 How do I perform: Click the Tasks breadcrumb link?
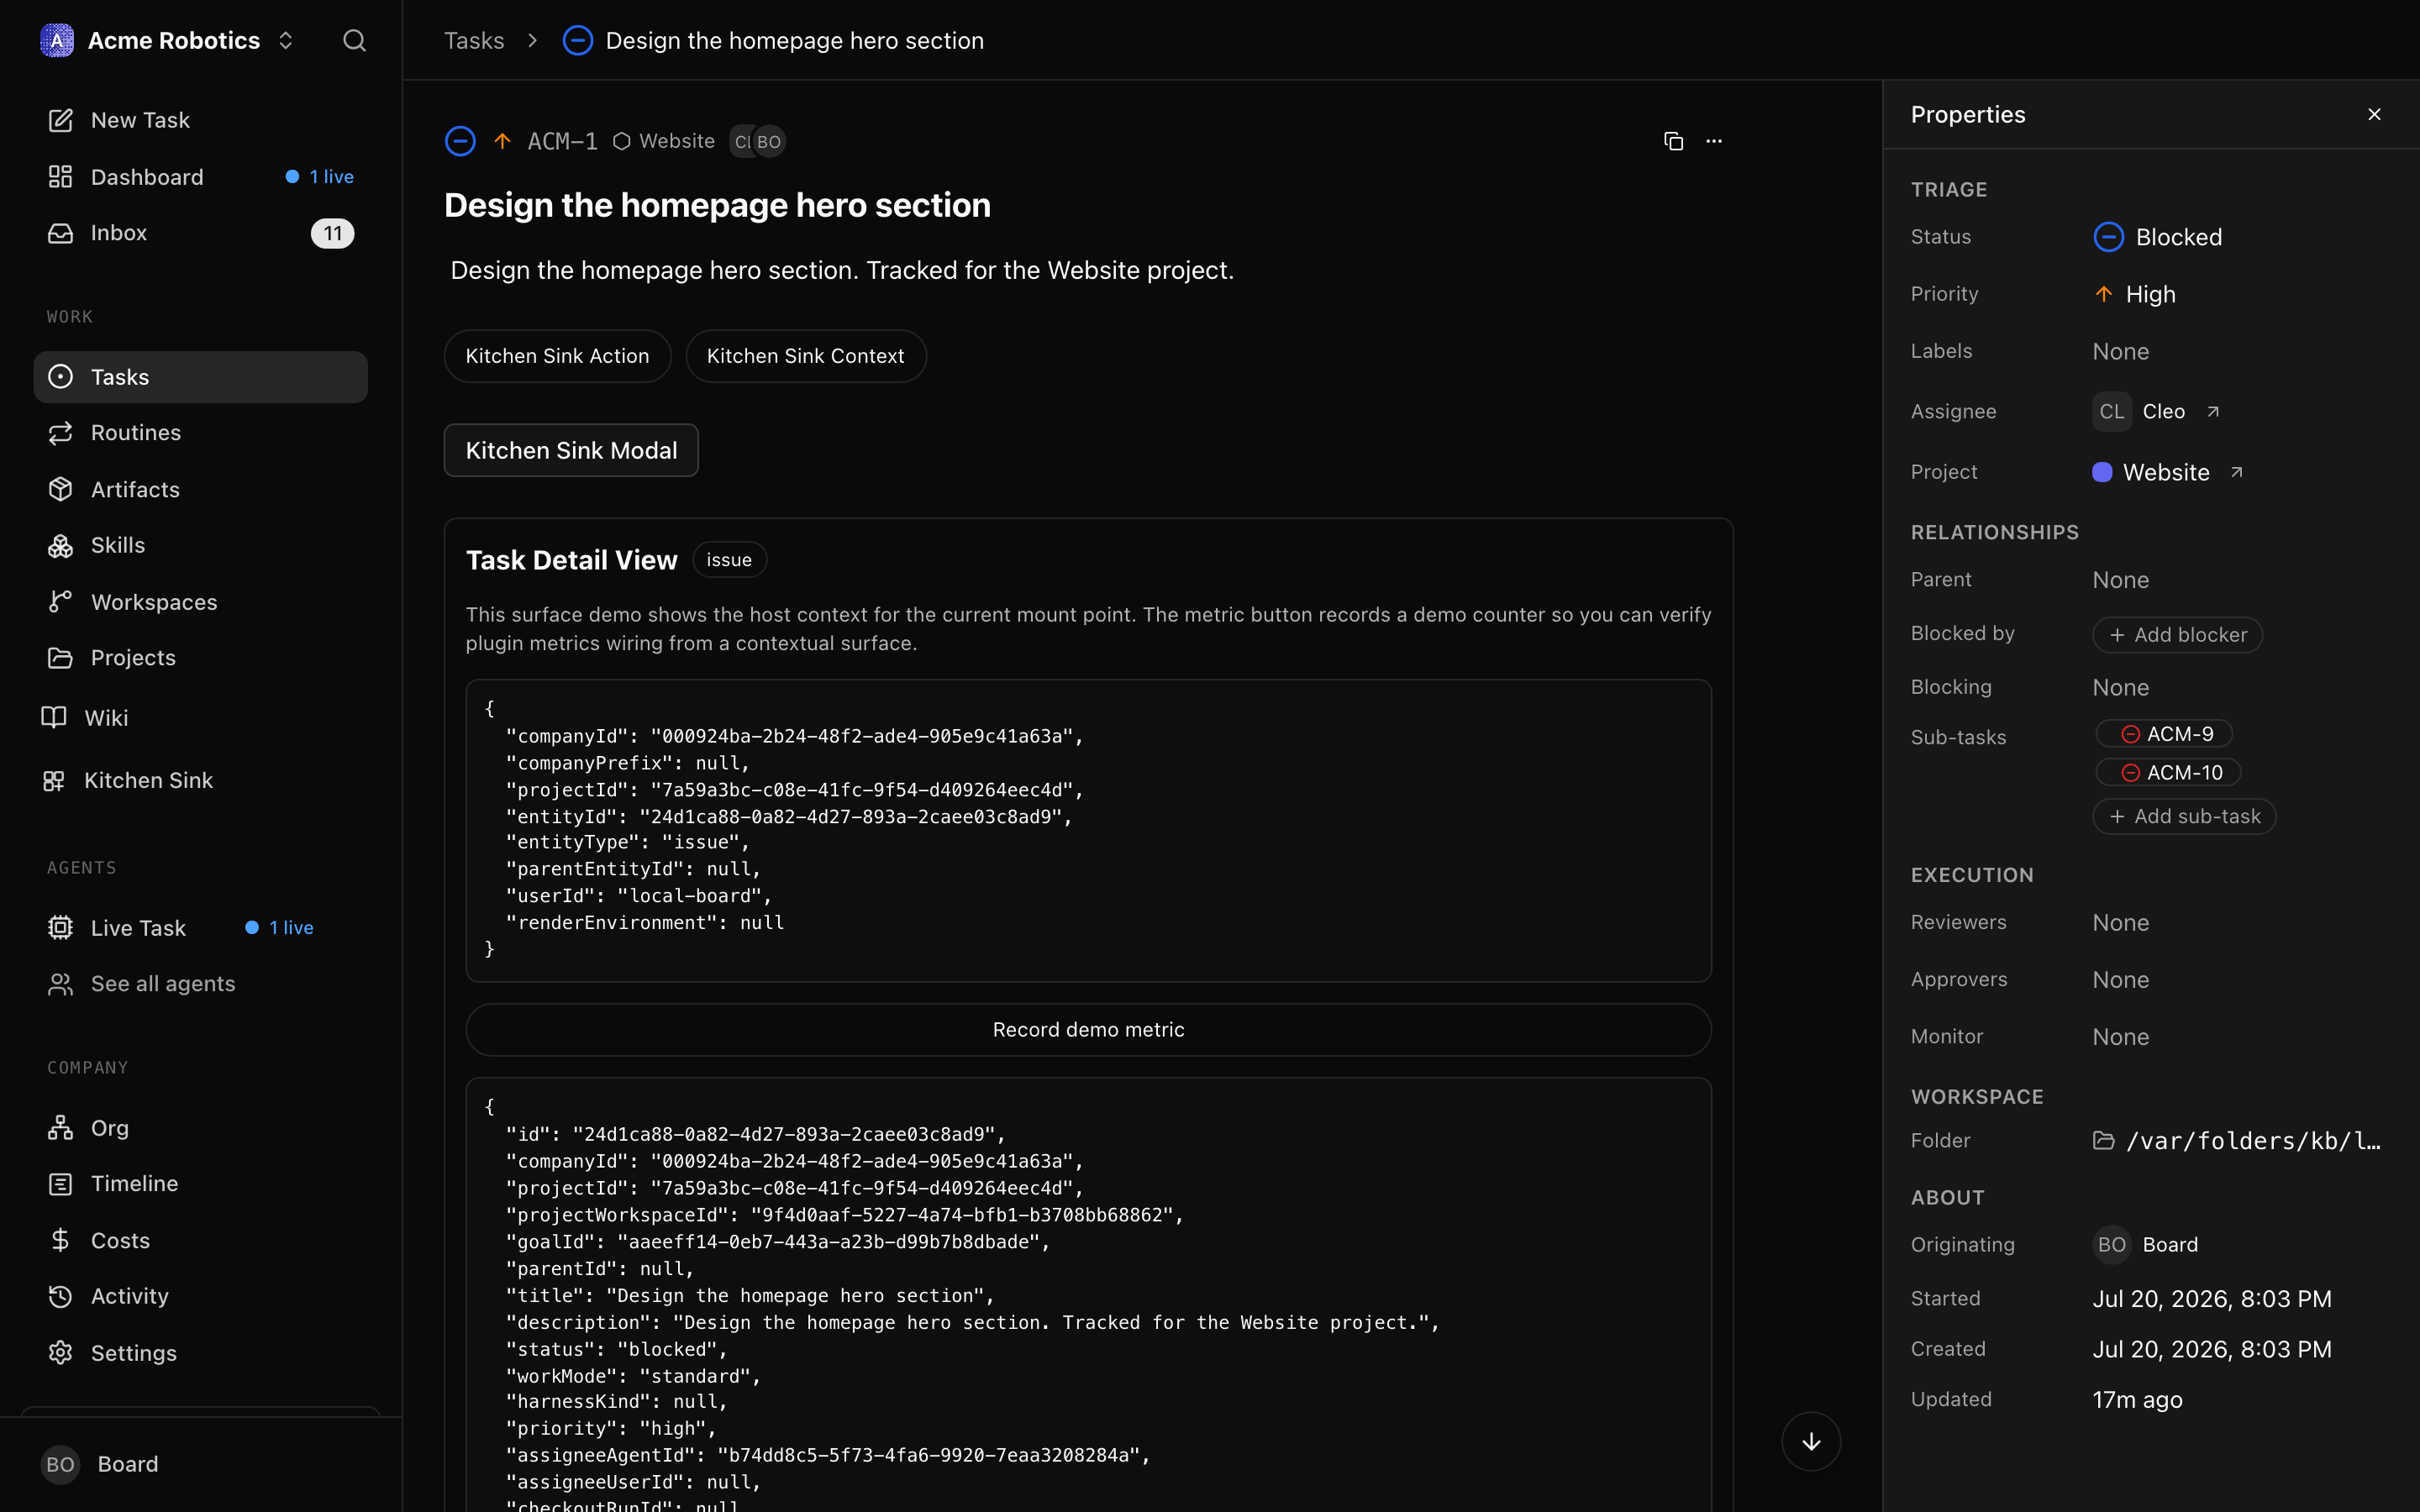pyautogui.click(x=474, y=41)
